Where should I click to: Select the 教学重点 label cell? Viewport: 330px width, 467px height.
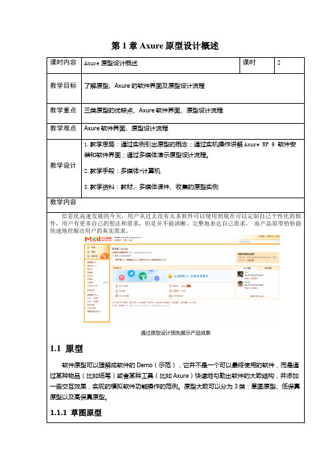pyautogui.click(x=64, y=114)
